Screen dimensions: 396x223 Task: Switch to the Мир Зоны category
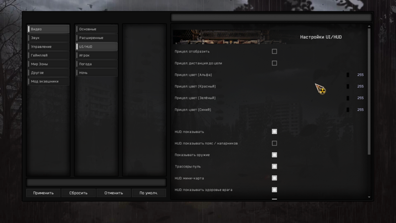pos(48,64)
